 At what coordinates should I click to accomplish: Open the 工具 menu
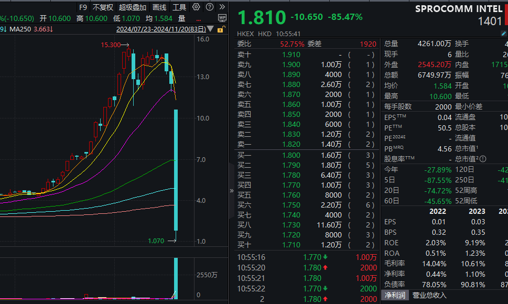pyautogui.click(x=179, y=7)
